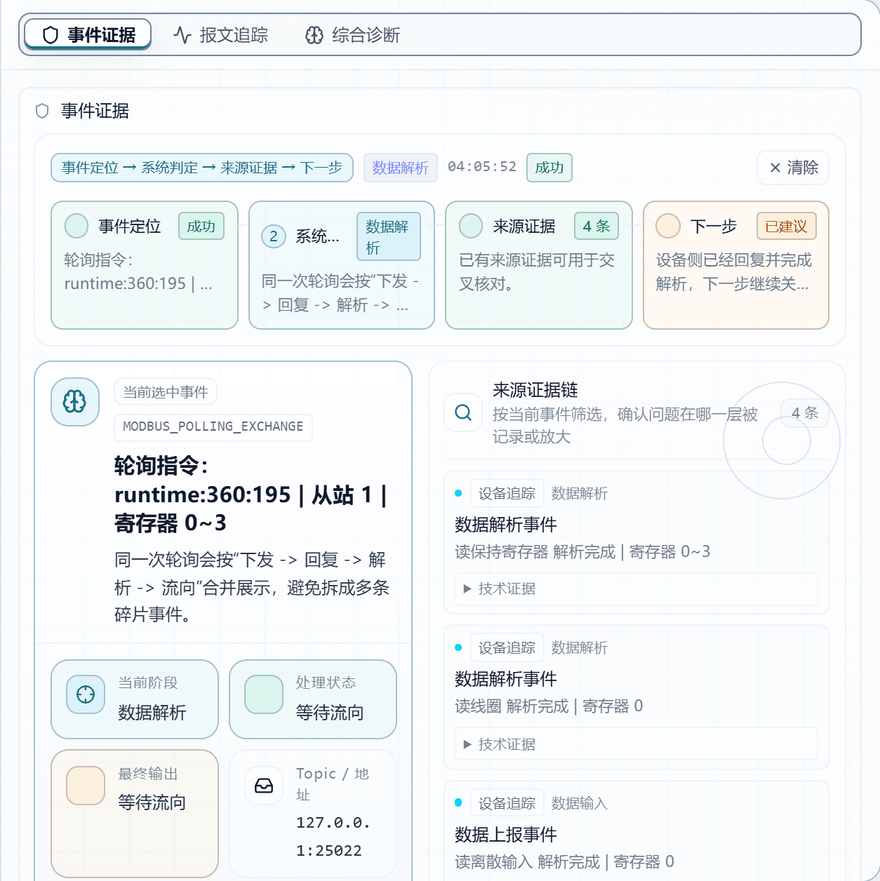This screenshot has height=881, width=880.
Task: Click the 数据输入 tag above 数据上报事件
Action: click(x=580, y=803)
